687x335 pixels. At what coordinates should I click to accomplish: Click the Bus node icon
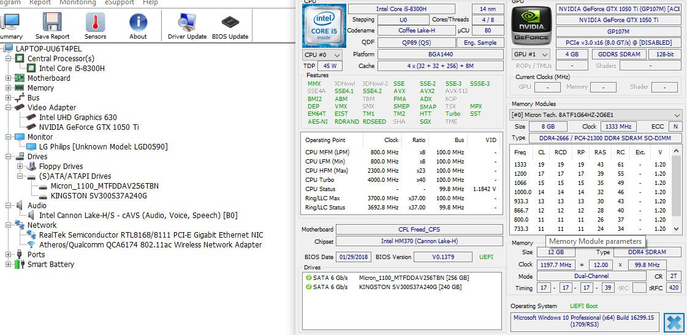20,97
